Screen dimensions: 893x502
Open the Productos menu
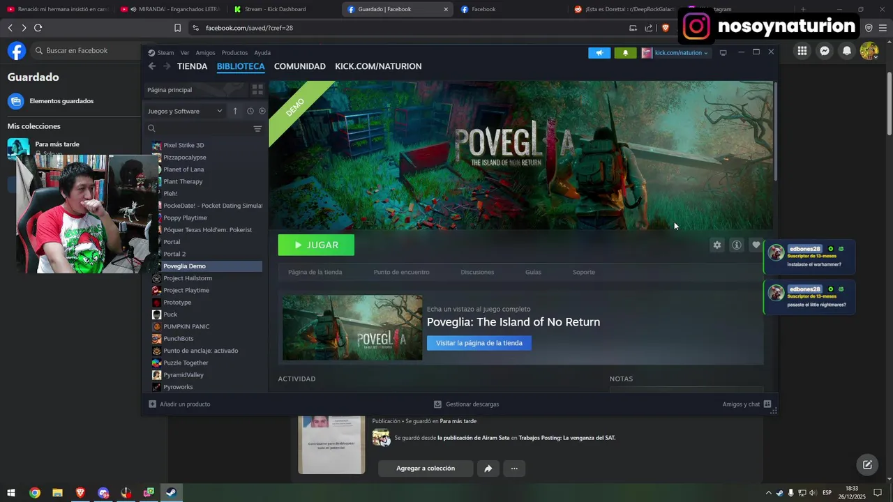(x=234, y=53)
